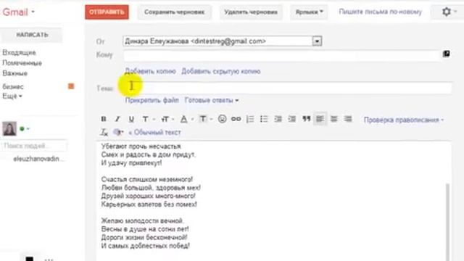Click the orange бизнес label color square

tap(71, 86)
